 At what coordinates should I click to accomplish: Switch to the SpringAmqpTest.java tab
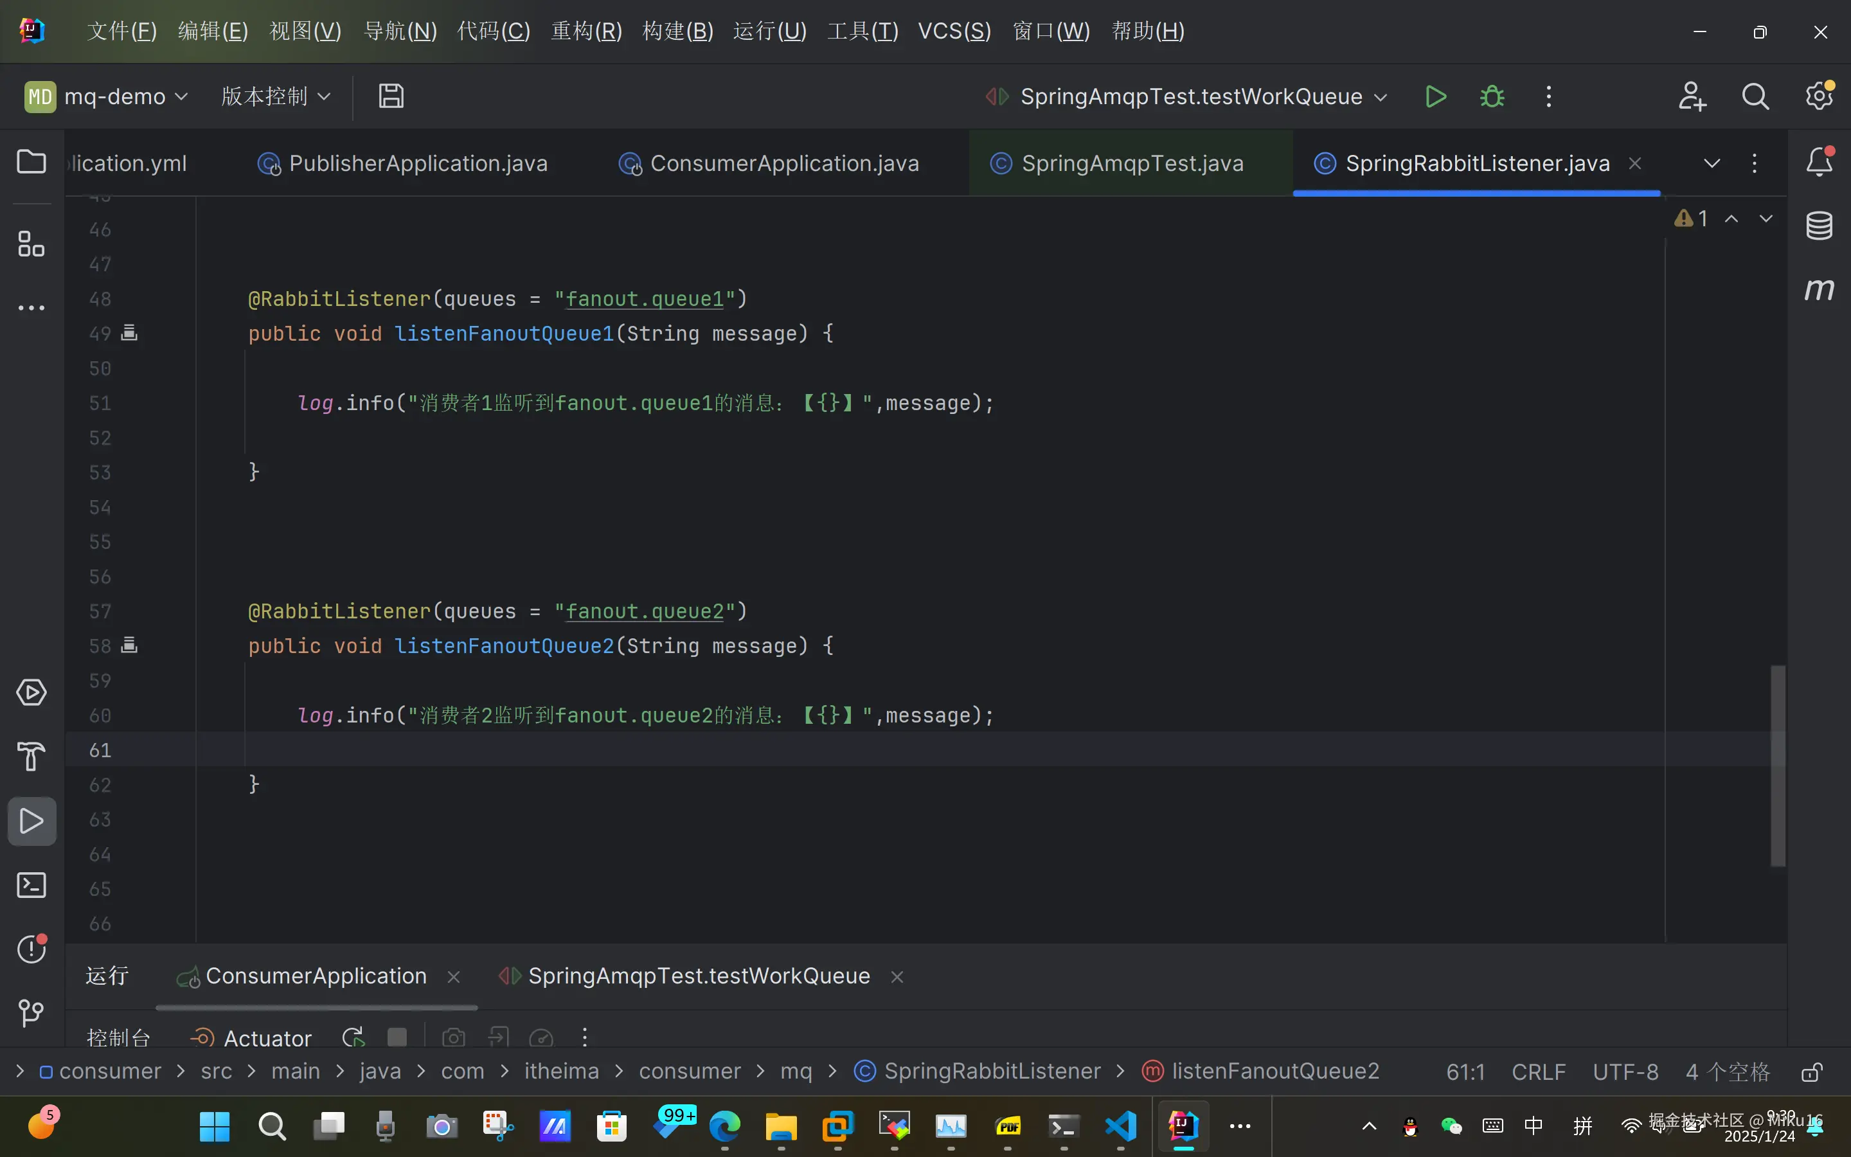[x=1131, y=164]
